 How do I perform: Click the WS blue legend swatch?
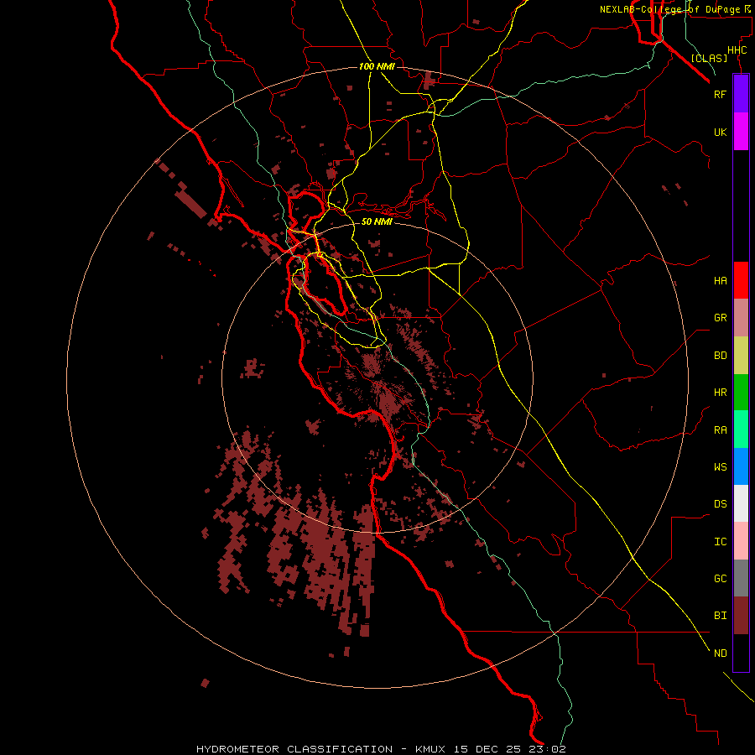(741, 466)
